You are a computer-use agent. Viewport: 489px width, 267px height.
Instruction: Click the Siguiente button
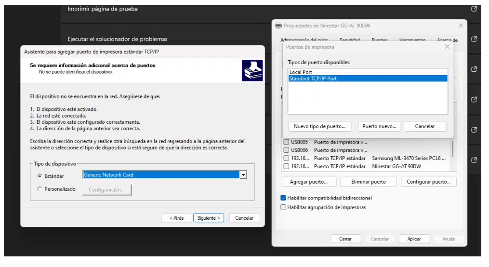click(209, 218)
